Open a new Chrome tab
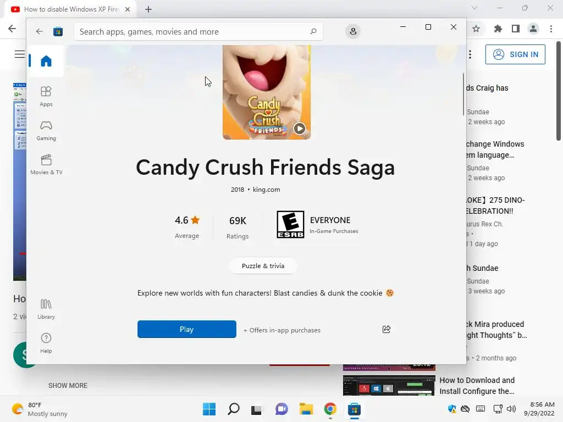The height and width of the screenshot is (422, 563). [148, 9]
